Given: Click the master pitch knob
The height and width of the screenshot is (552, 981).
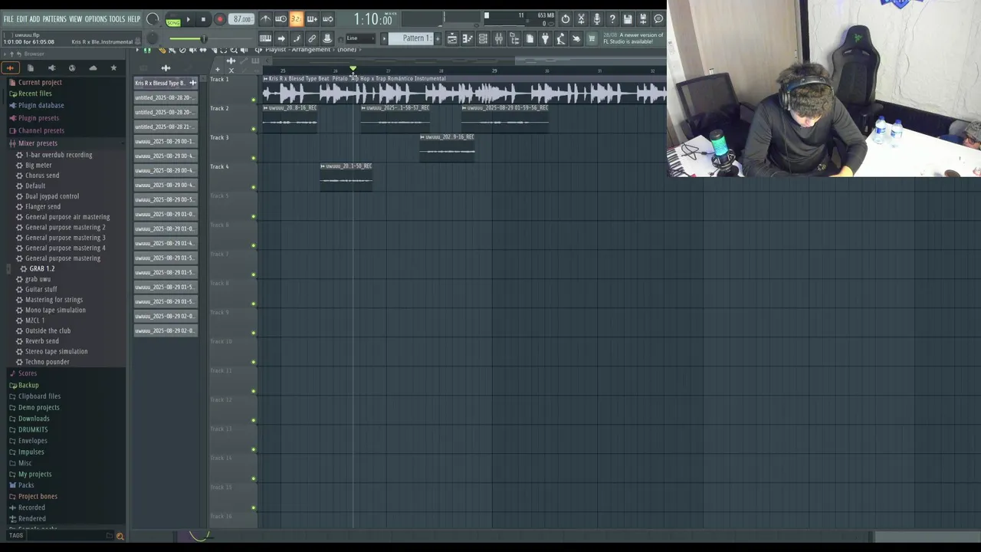Looking at the screenshot, I should pyautogui.click(x=153, y=38).
